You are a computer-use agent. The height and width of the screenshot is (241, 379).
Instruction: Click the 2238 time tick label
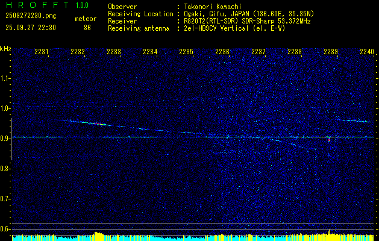pos(295,51)
